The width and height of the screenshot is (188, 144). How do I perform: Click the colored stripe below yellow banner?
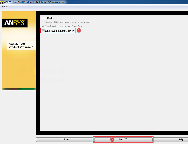tap(19, 90)
